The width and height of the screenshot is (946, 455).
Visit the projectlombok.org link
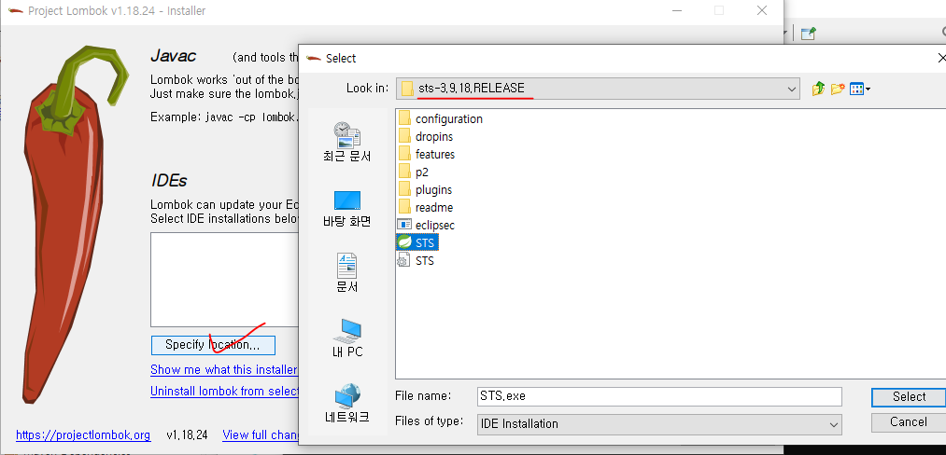(83, 434)
